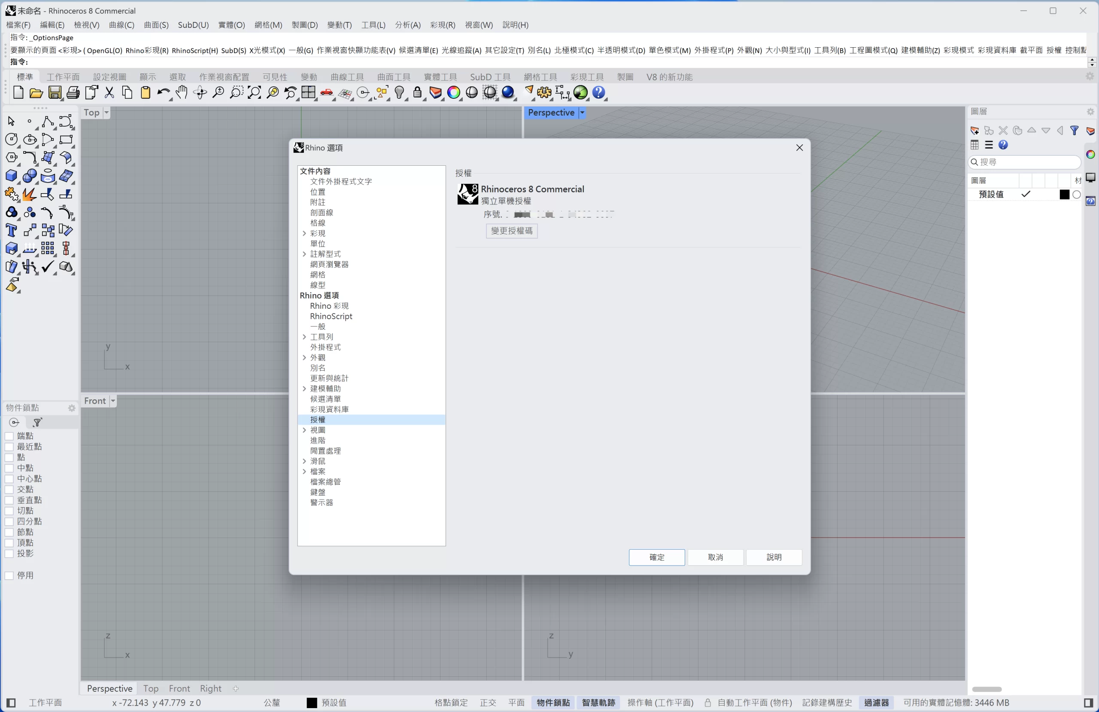1099x712 pixels.
Task: Click the black 預設值 layer color swatch
Action: (x=1064, y=195)
